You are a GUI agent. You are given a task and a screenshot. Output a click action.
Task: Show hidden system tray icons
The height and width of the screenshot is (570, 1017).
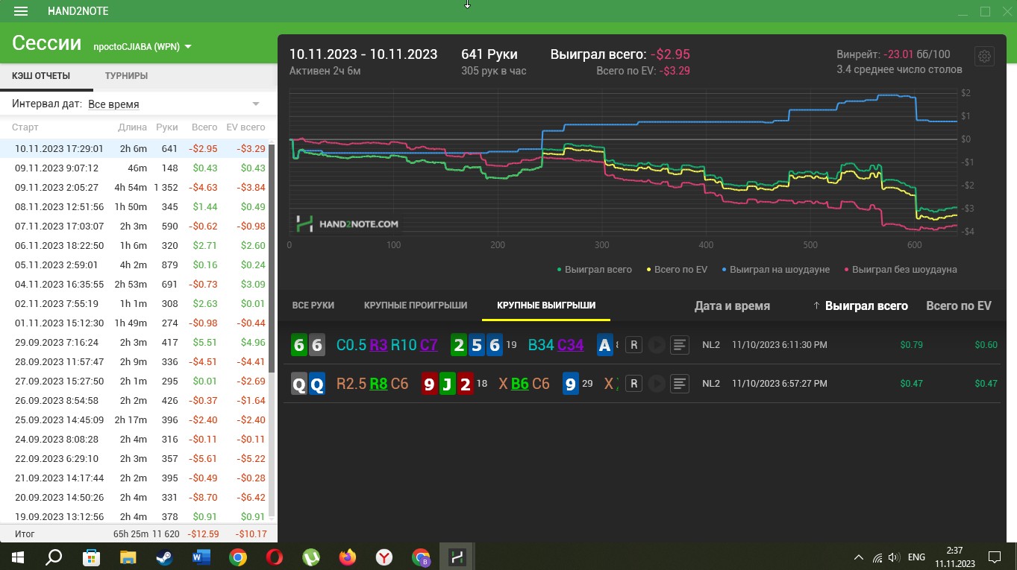tap(858, 557)
